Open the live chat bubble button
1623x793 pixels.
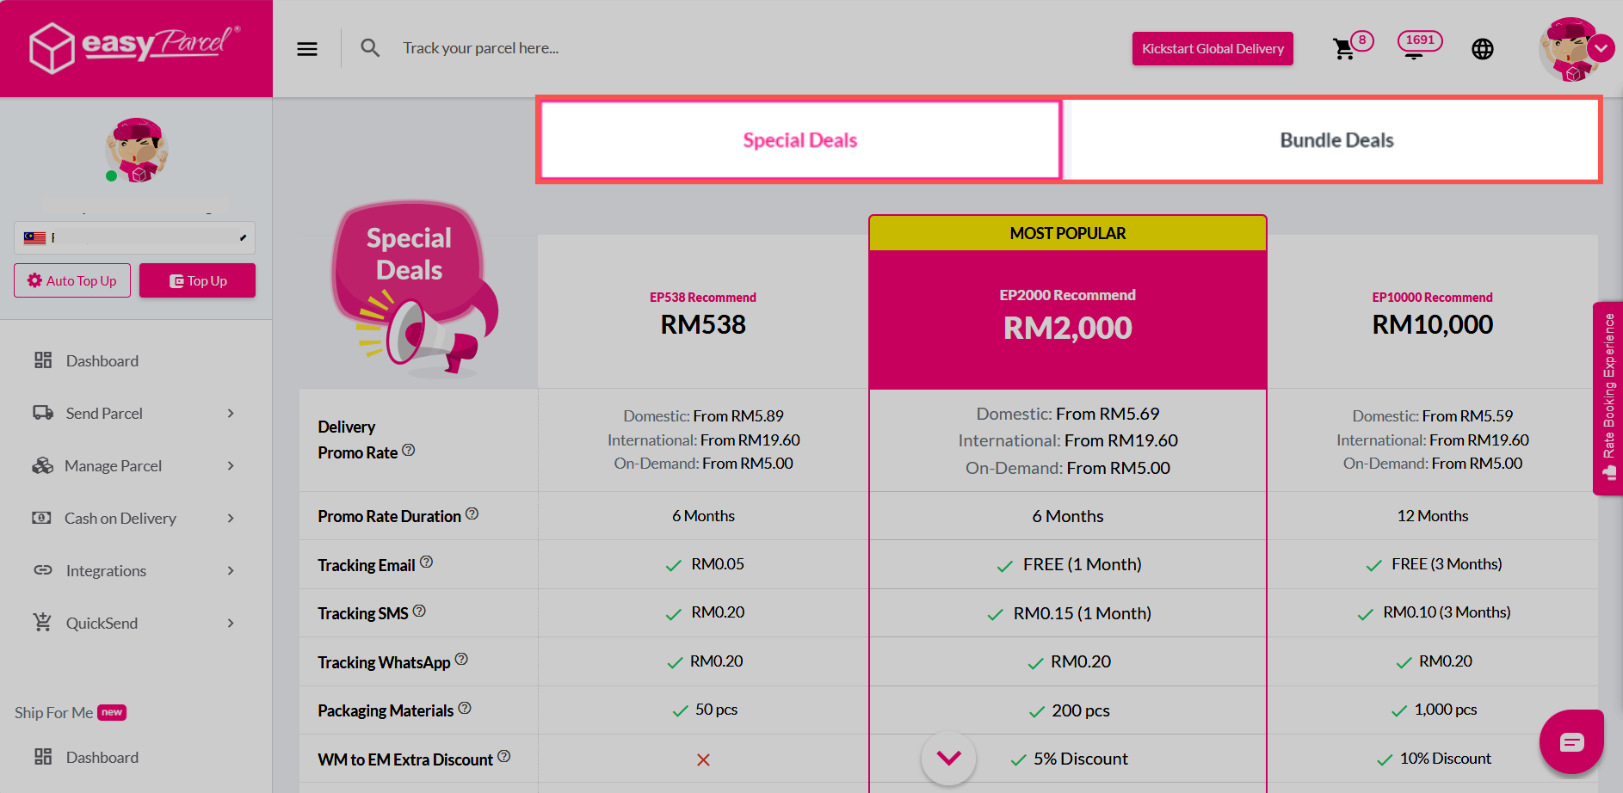(1571, 741)
